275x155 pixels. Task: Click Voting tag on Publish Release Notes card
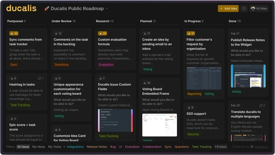click(x=236, y=92)
